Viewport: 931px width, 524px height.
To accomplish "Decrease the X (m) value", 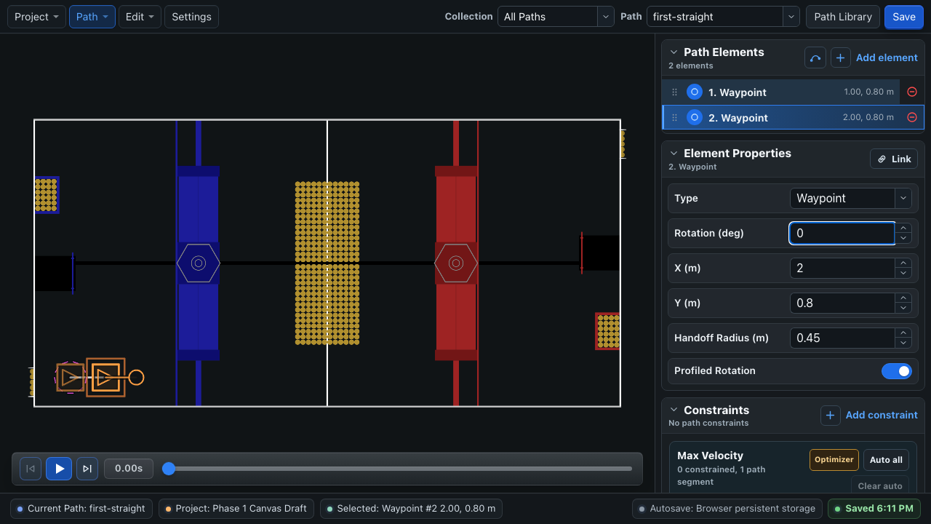I will tap(903, 273).
